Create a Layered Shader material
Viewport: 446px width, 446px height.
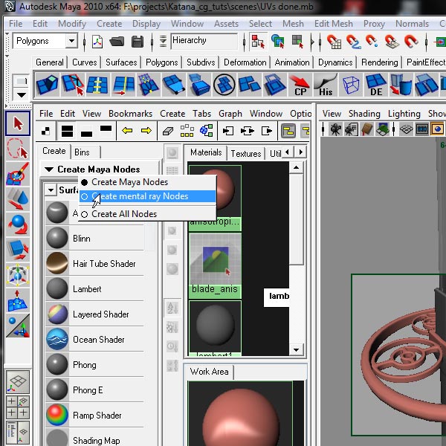[95, 314]
